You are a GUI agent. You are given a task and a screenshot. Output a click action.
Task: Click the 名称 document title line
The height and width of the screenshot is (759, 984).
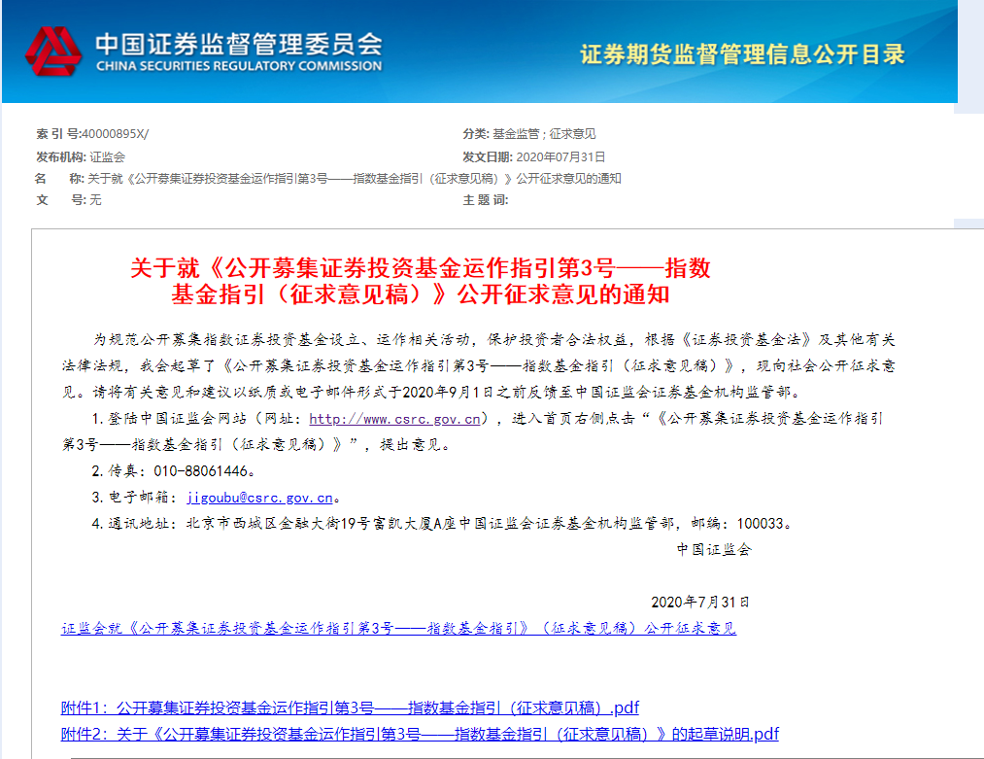coord(328,178)
